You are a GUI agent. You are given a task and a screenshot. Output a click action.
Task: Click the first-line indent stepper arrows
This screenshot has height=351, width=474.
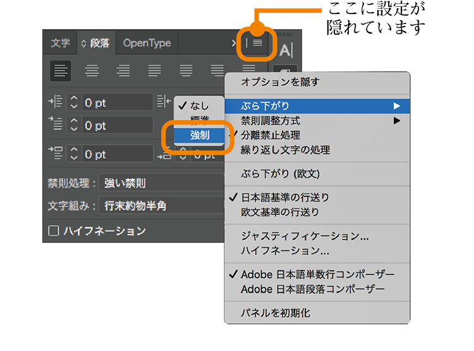[74, 125]
